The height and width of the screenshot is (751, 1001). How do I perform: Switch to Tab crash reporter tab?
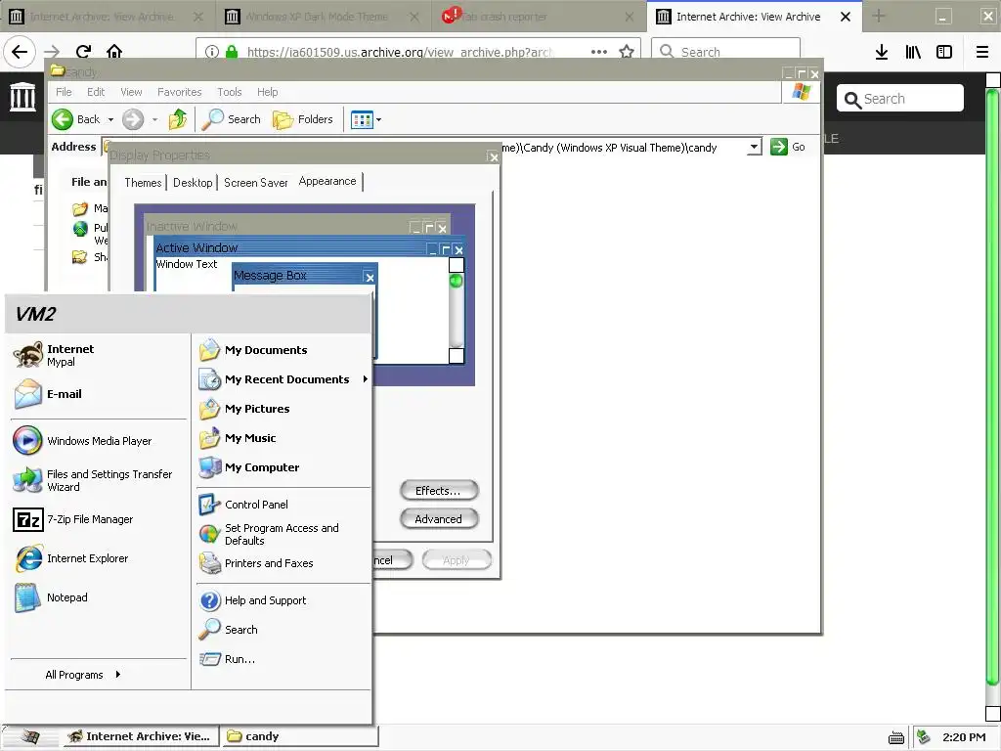tap(541, 17)
